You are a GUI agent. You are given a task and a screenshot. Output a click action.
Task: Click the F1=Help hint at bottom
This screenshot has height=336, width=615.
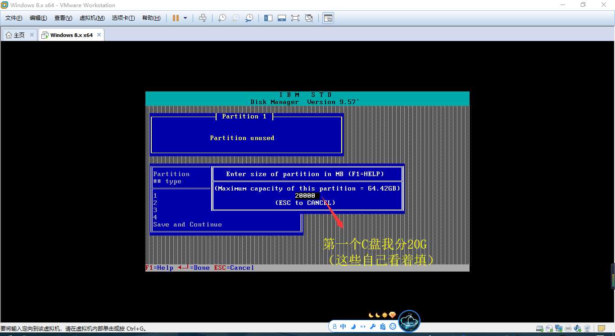click(159, 268)
